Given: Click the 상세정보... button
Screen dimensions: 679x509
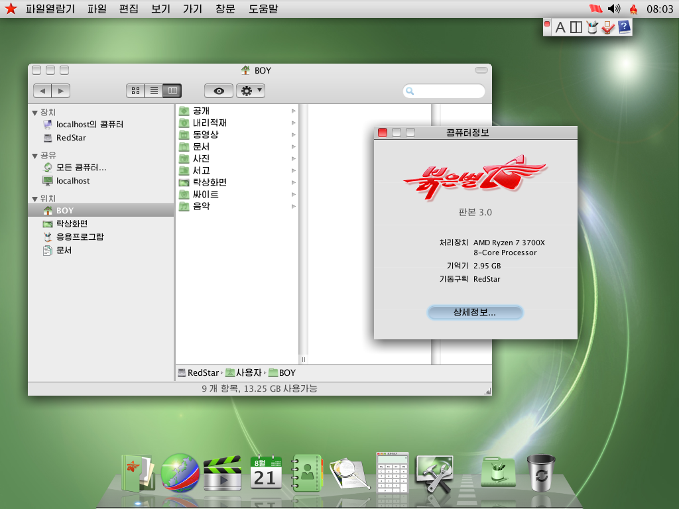Looking at the screenshot, I should click(x=475, y=313).
